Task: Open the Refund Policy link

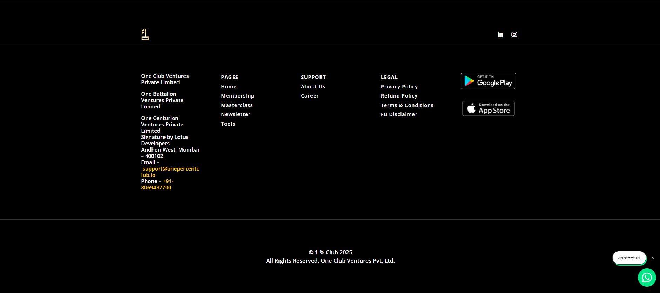Action: (399, 96)
